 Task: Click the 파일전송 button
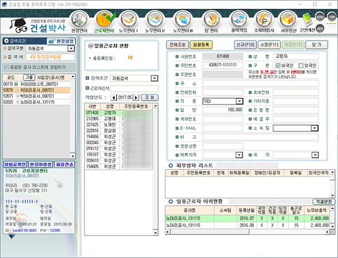[65, 164]
